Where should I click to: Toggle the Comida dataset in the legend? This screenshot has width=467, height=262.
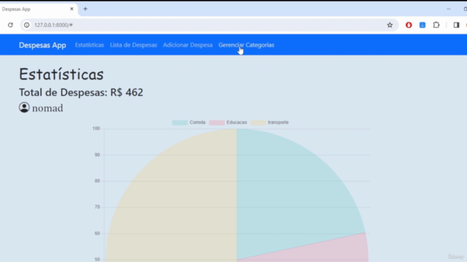pos(189,122)
